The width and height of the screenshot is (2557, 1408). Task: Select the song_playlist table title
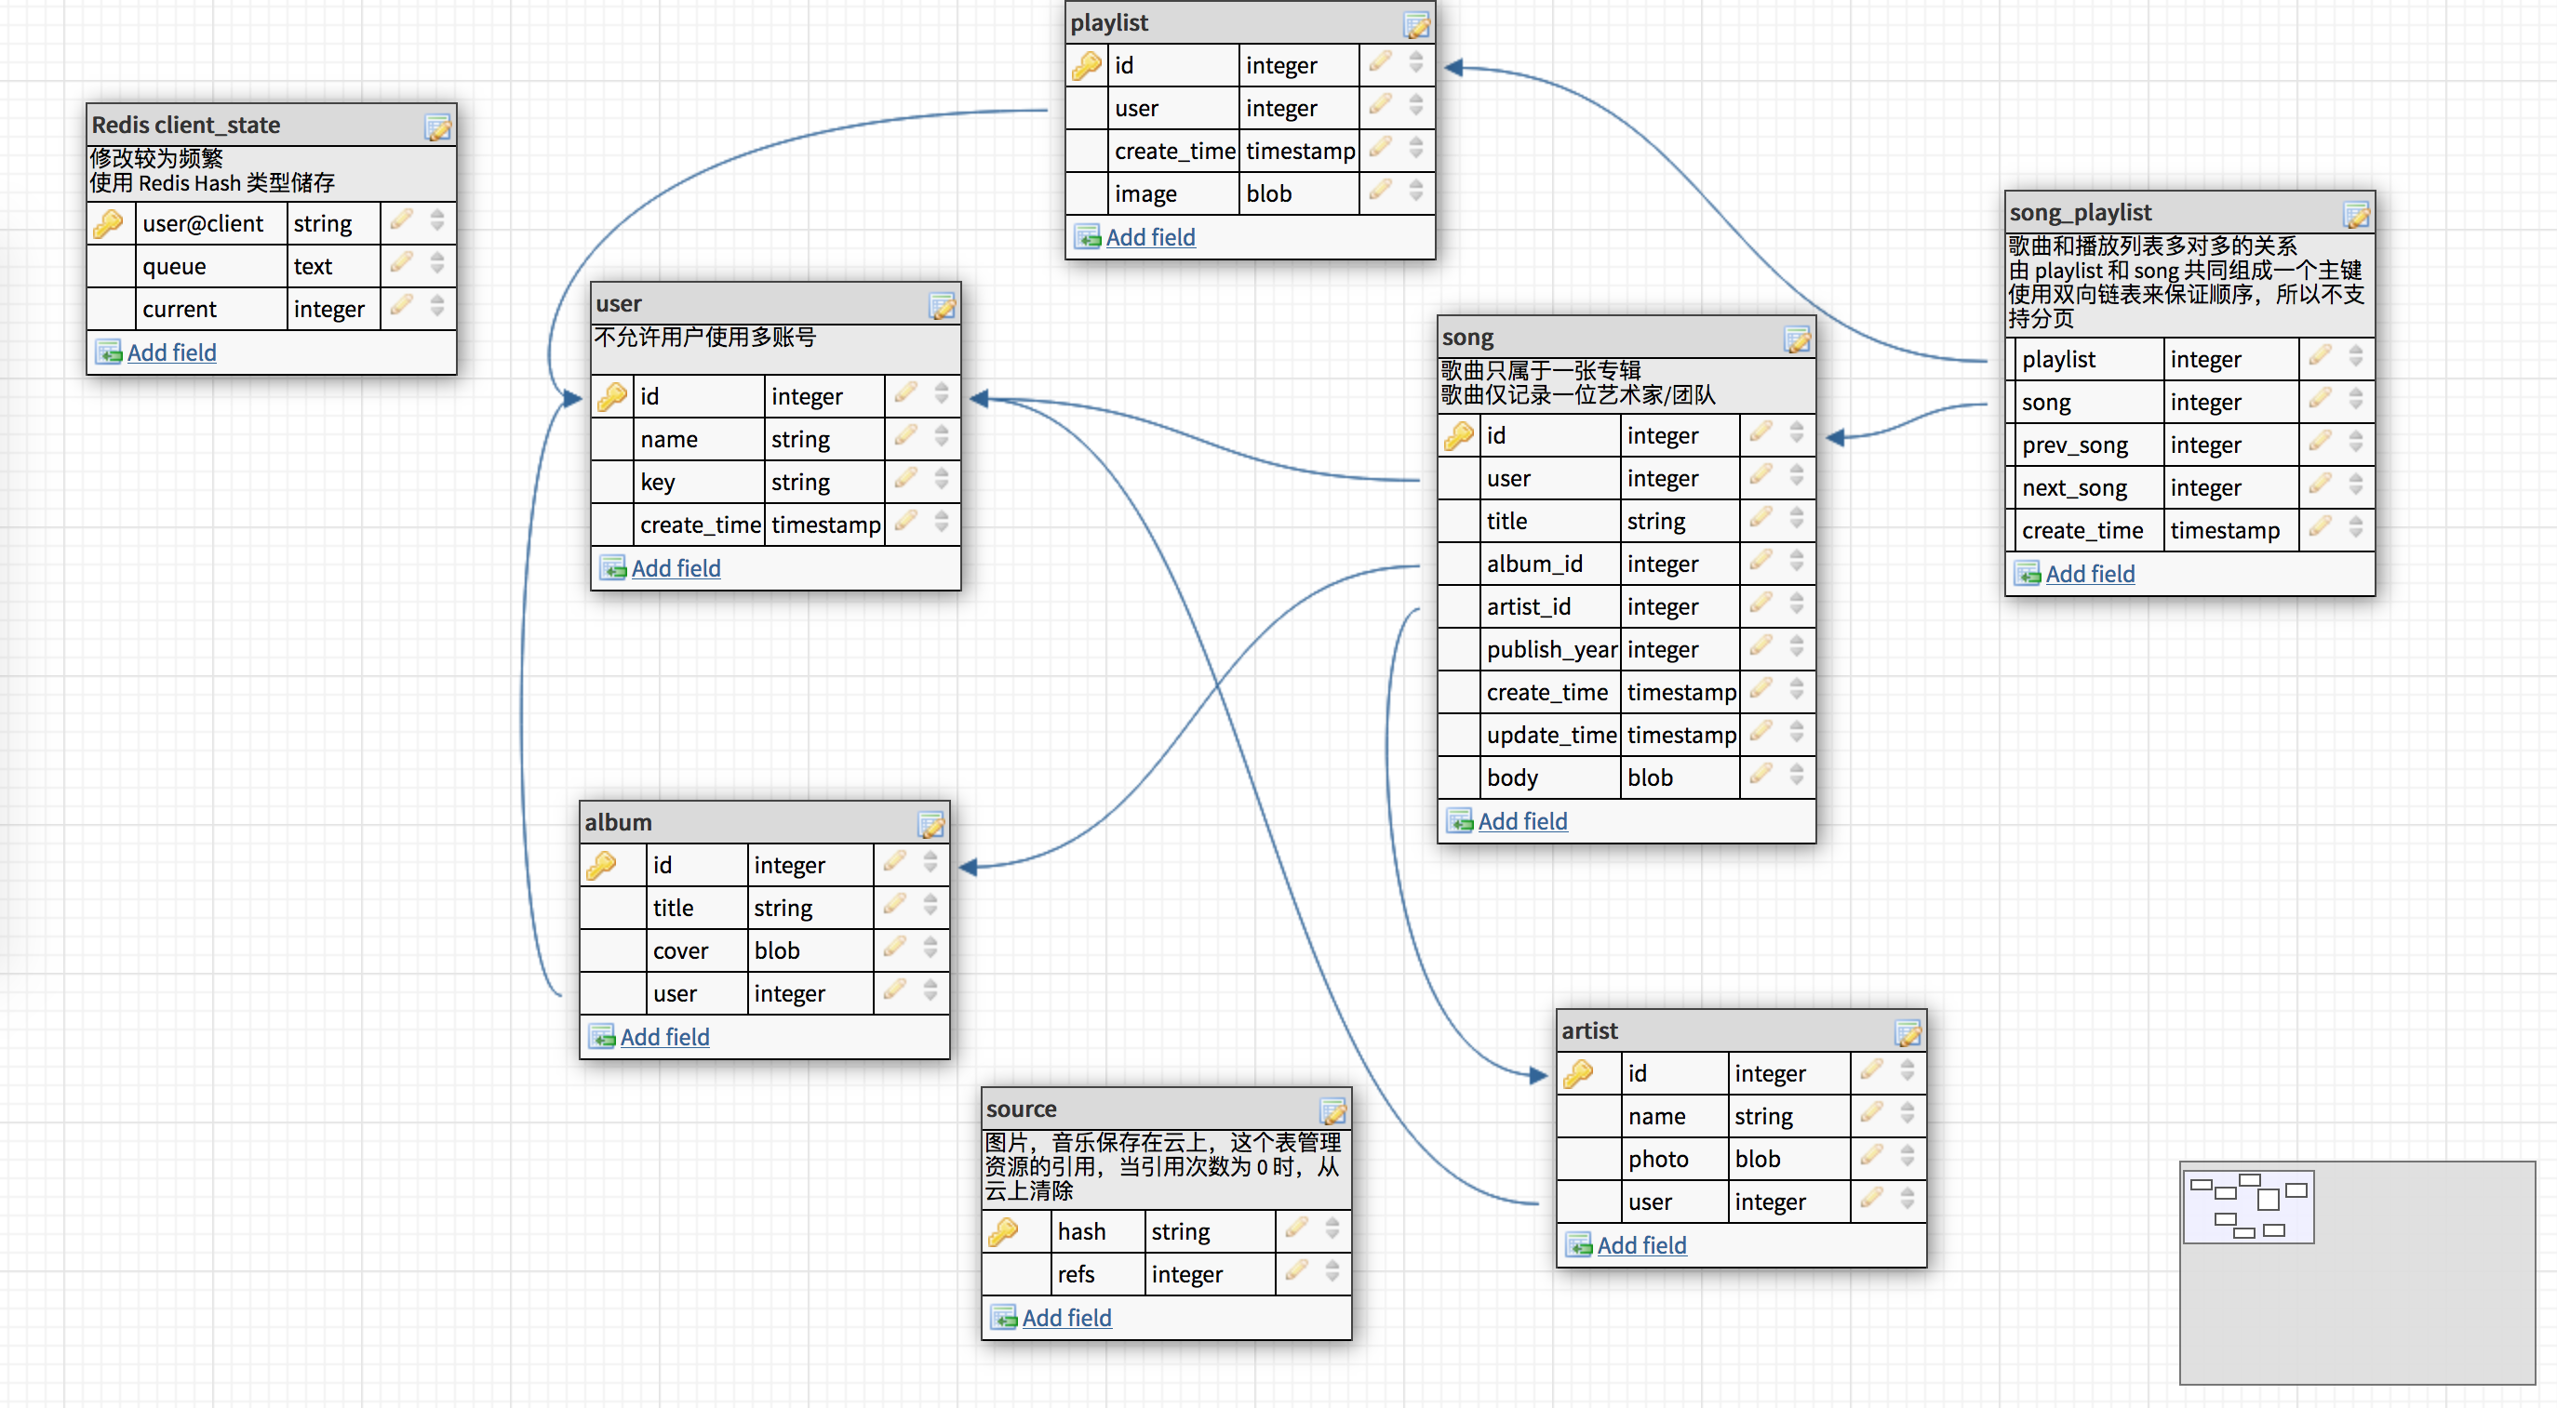pyautogui.click(x=2081, y=213)
